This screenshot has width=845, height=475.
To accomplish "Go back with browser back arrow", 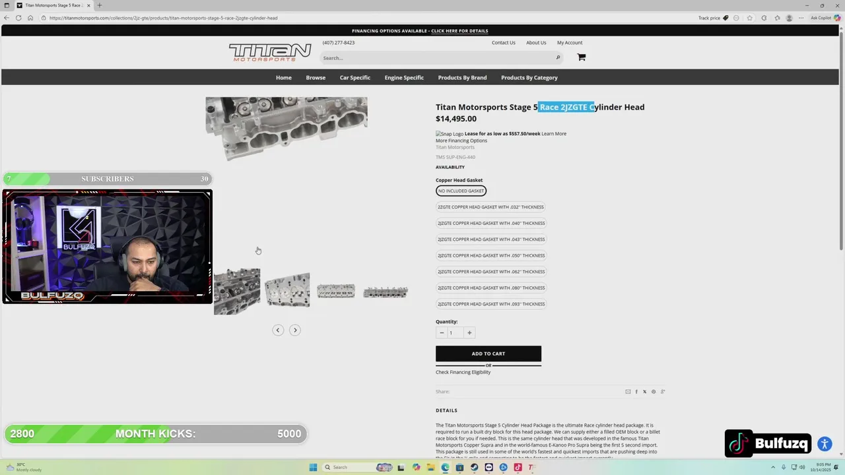I will (7, 18).
